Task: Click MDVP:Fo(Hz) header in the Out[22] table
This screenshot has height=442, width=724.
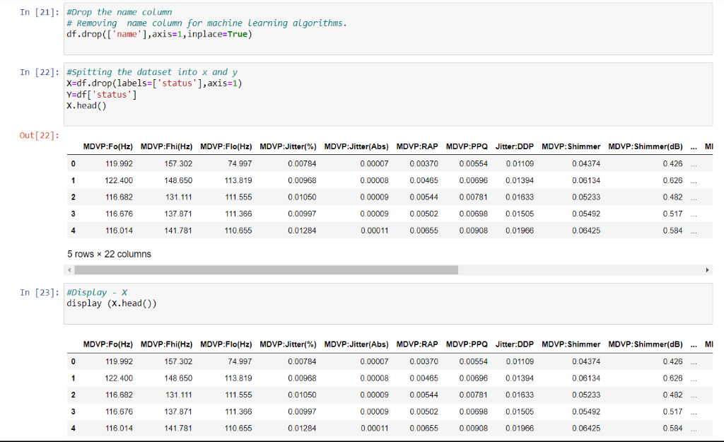Action: (x=107, y=147)
